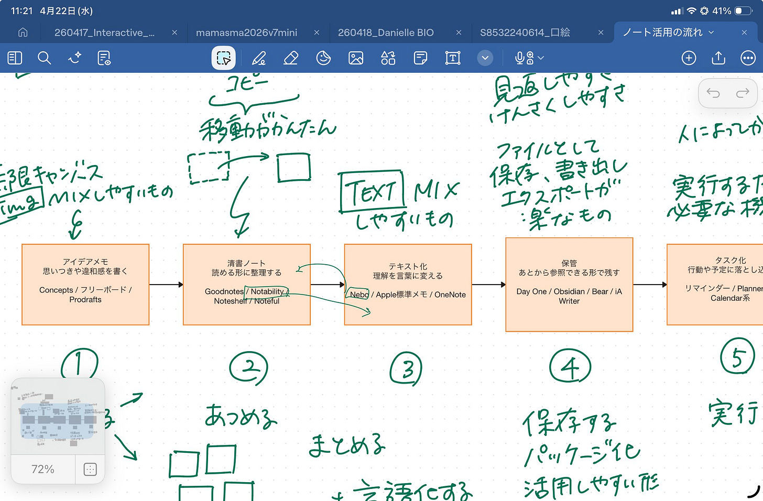Image resolution: width=763 pixels, height=501 pixels.
Task: Add a sticky note
Action: click(420, 58)
